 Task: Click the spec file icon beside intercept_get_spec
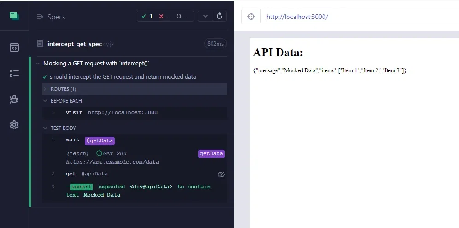tap(40, 44)
